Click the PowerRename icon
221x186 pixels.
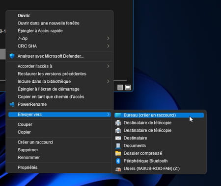point(12,104)
